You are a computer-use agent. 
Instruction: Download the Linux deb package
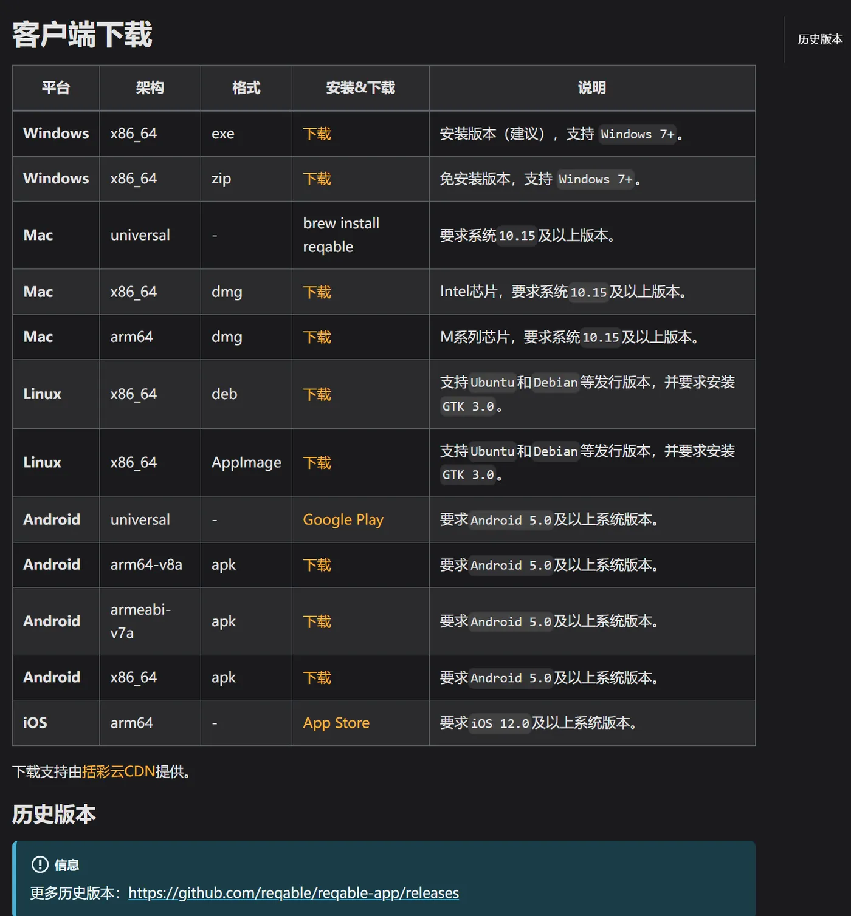pyautogui.click(x=317, y=394)
